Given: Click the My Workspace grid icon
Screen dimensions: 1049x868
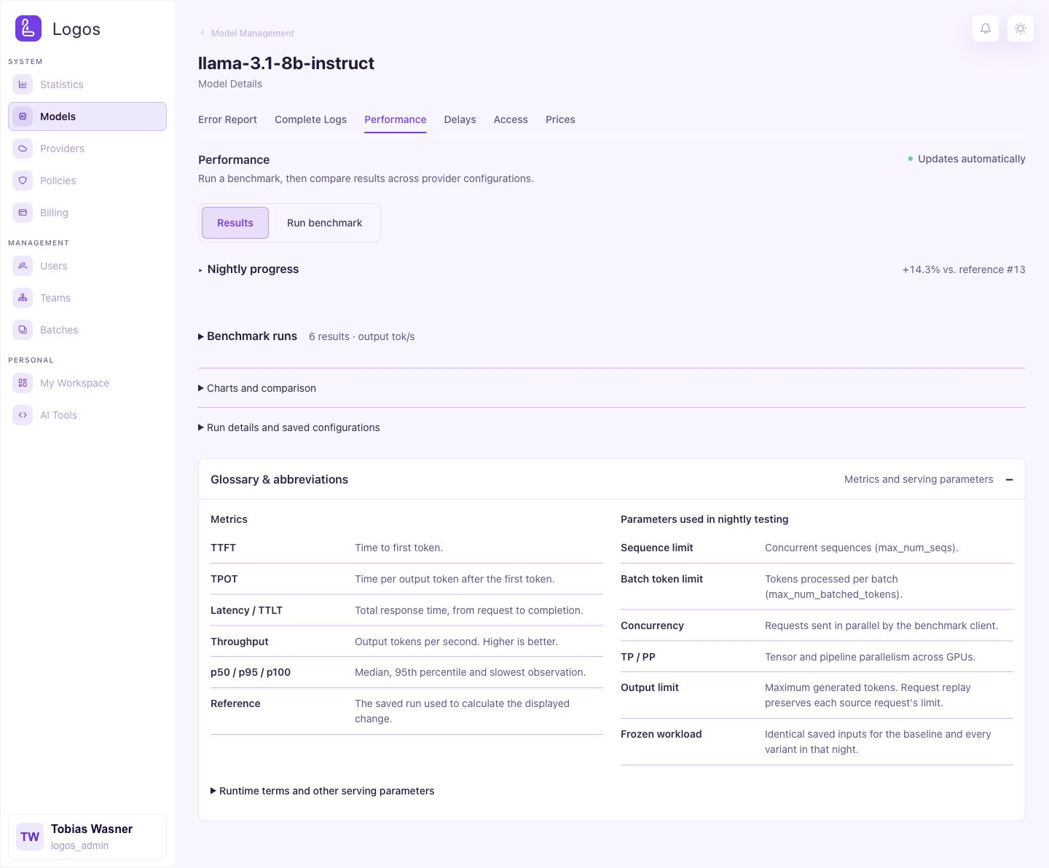Looking at the screenshot, I should [23, 383].
